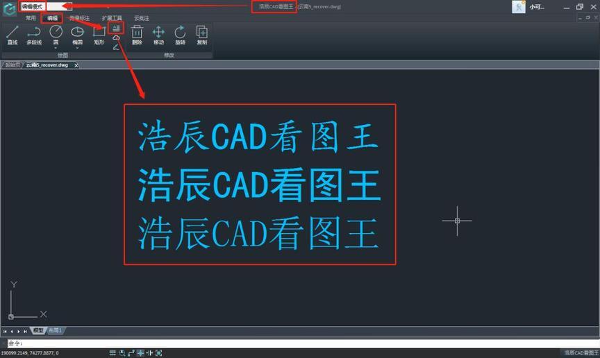The height and width of the screenshot is (358, 600).
Task: Switch to the 布局1 layout tab
Action: tap(55, 330)
